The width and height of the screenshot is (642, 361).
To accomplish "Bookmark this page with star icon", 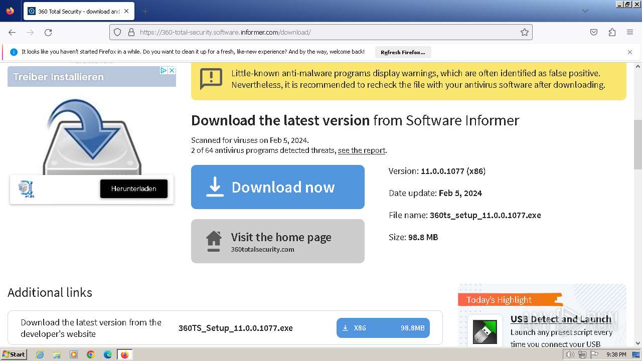I will pyautogui.click(x=525, y=32).
